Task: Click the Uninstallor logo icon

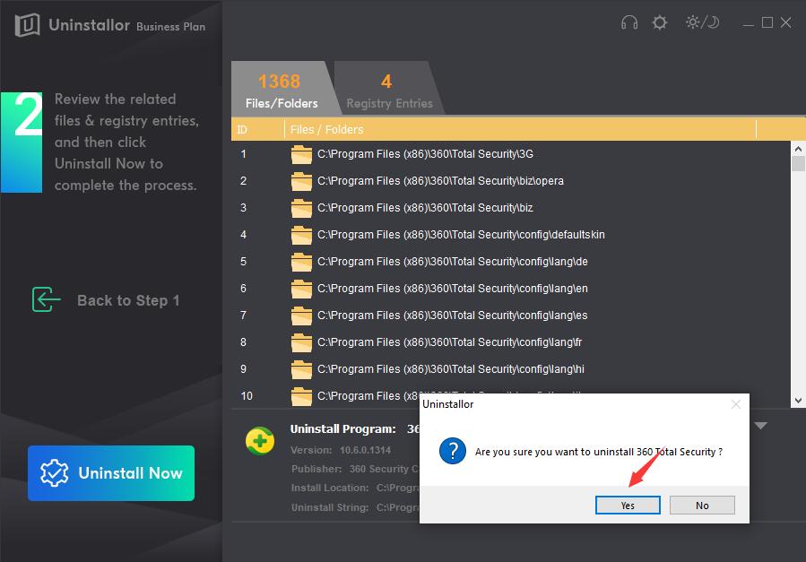Action: (x=29, y=25)
